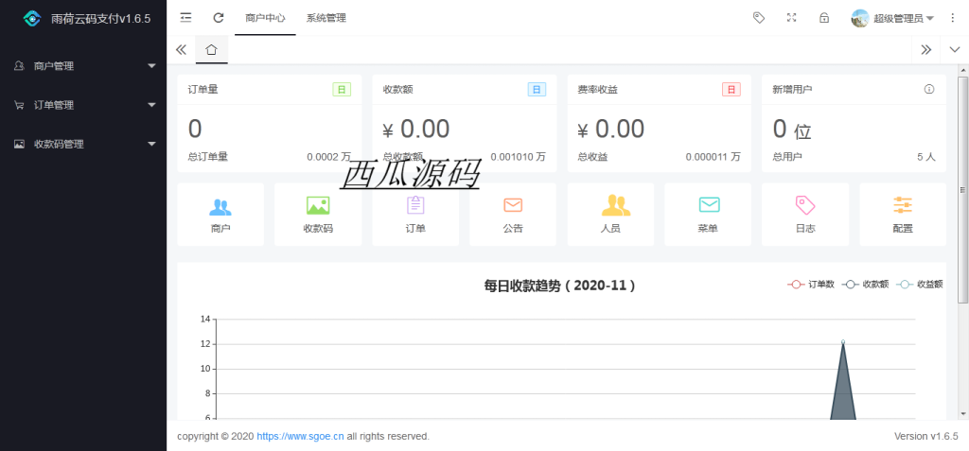Click the 商户管理 sidebar user icon
Screen dimensions: 969x451
tap(19, 65)
